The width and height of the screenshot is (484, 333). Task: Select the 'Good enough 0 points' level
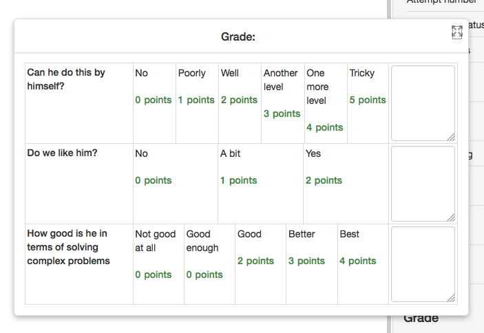[x=209, y=264]
